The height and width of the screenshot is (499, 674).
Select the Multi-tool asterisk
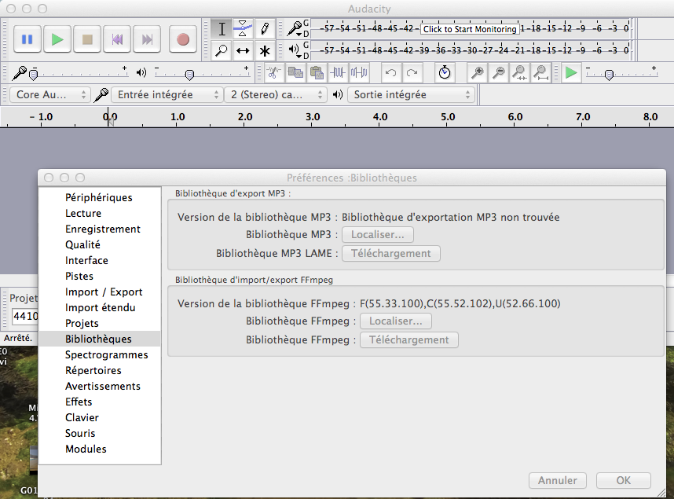(265, 51)
